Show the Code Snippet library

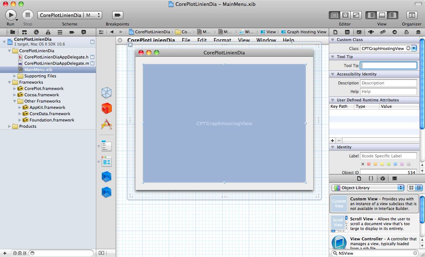[371, 178]
